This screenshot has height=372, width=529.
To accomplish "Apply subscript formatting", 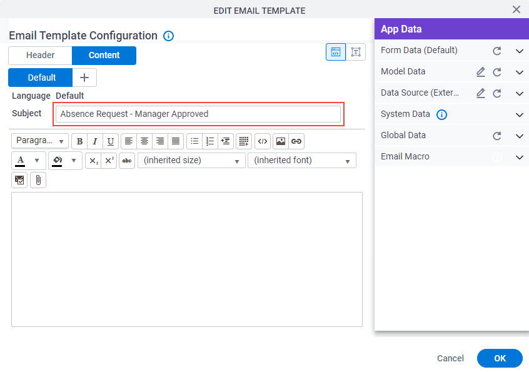I will [93, 161].
